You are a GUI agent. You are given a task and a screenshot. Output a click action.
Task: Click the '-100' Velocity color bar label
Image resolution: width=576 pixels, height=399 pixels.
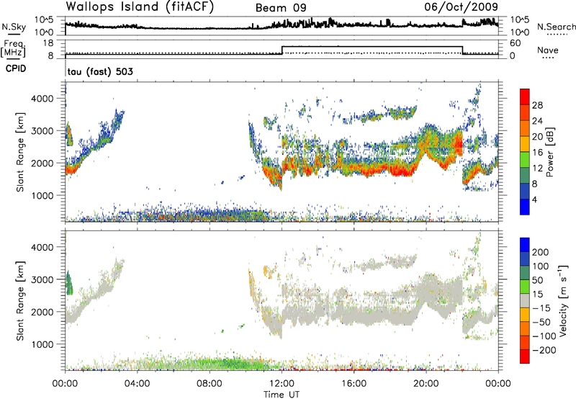coord(544,336)
